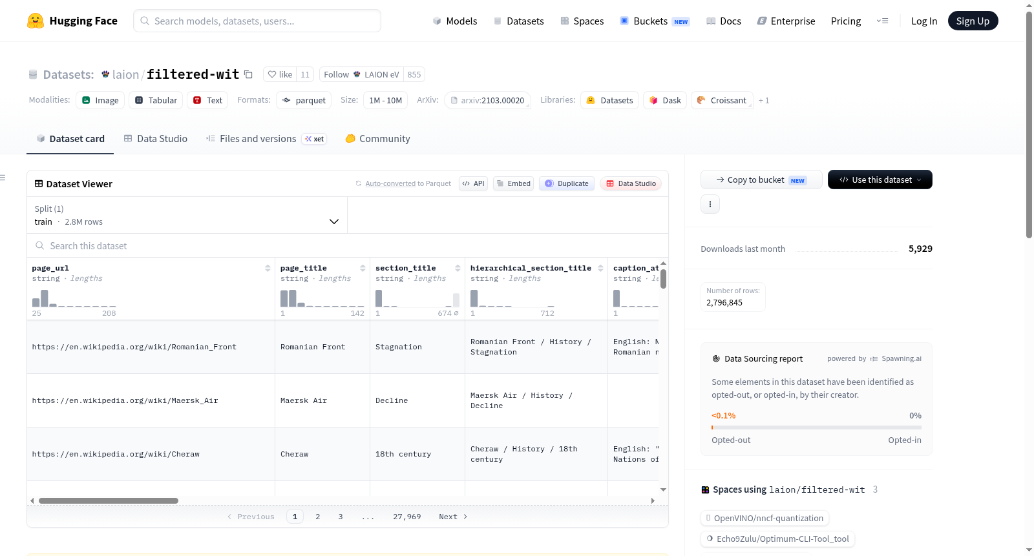Go to the Pricing page
The width and height of the screenshot is (1034, 556).
click(846, 21)
